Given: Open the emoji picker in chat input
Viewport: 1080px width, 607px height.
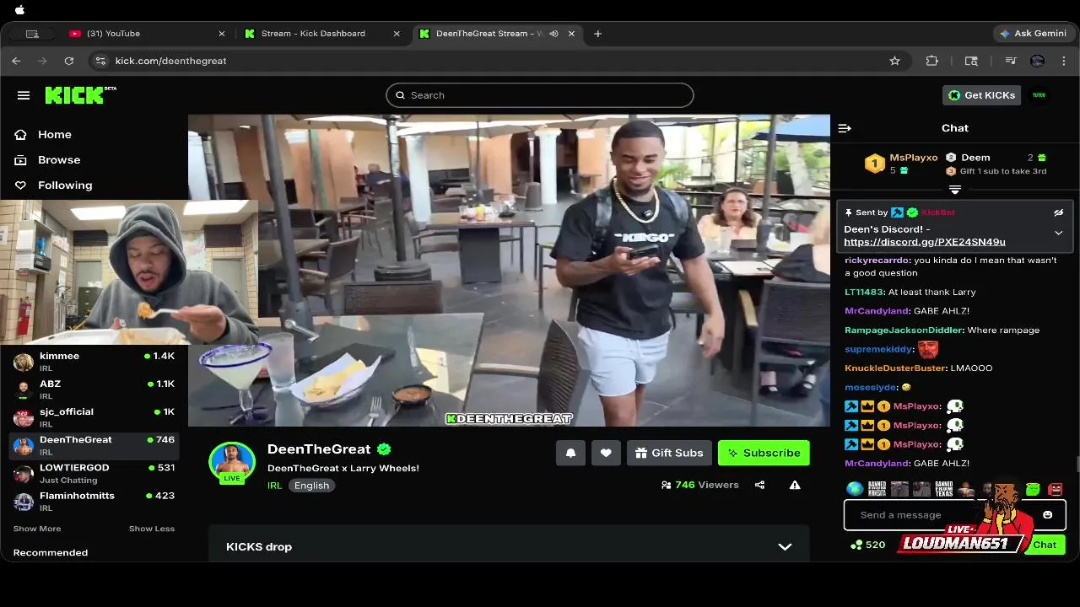Looking at the screenshot, I should 1048,515.
